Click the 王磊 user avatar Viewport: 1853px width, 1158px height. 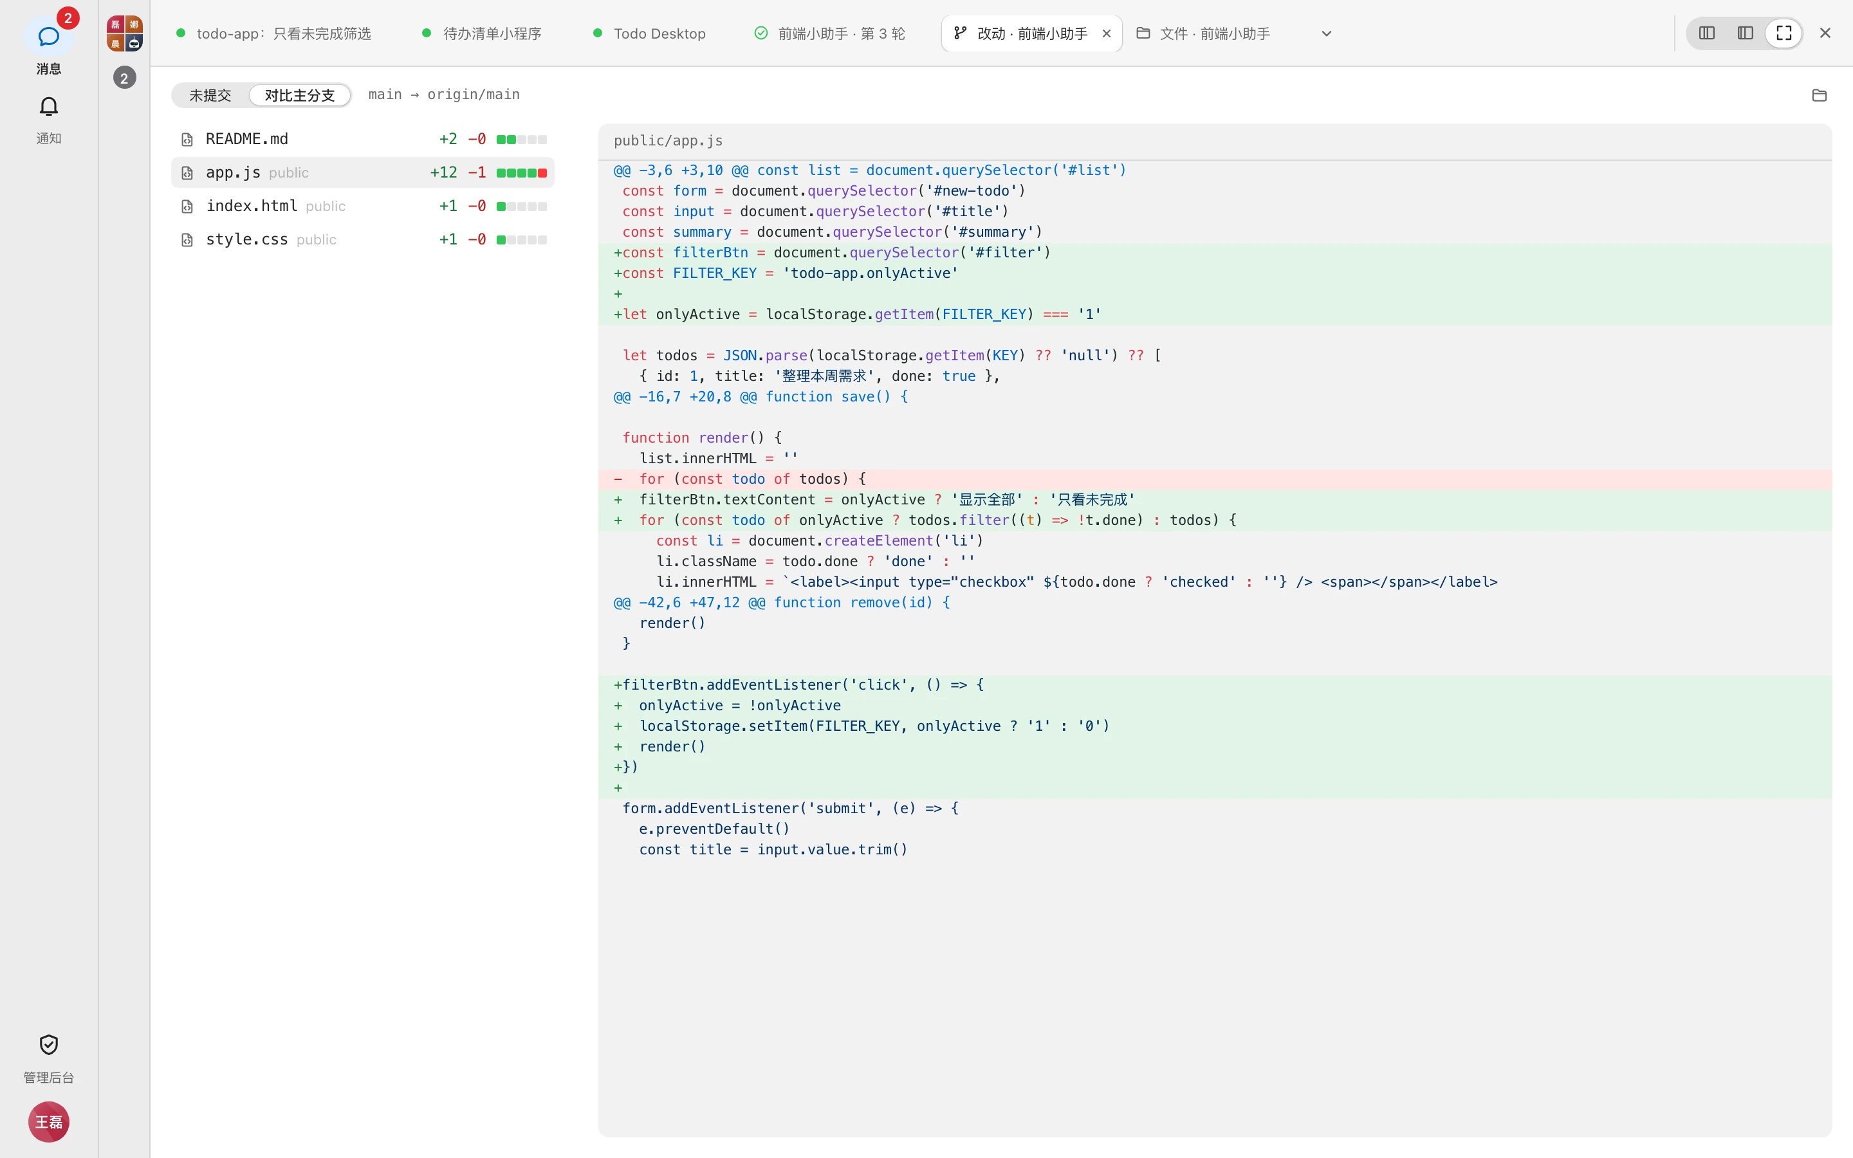pos(48,1122)
